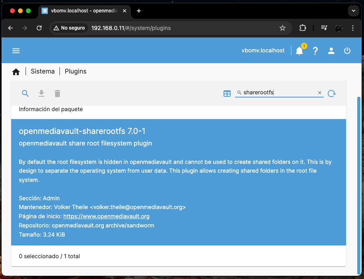Select the vbomv.localhost browser tab
The image size is (364, 279).
click(x=84, y=11)
